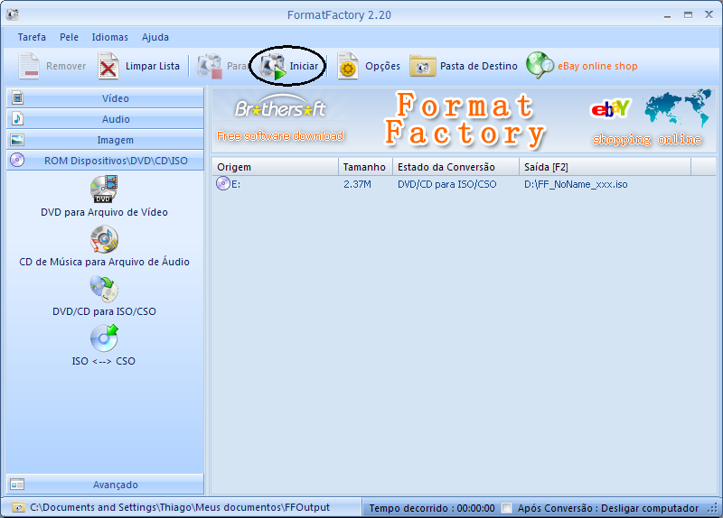This screenshot has width=723, height=518.
Task: Click the status bar resize grip
Action: (712, 508)
